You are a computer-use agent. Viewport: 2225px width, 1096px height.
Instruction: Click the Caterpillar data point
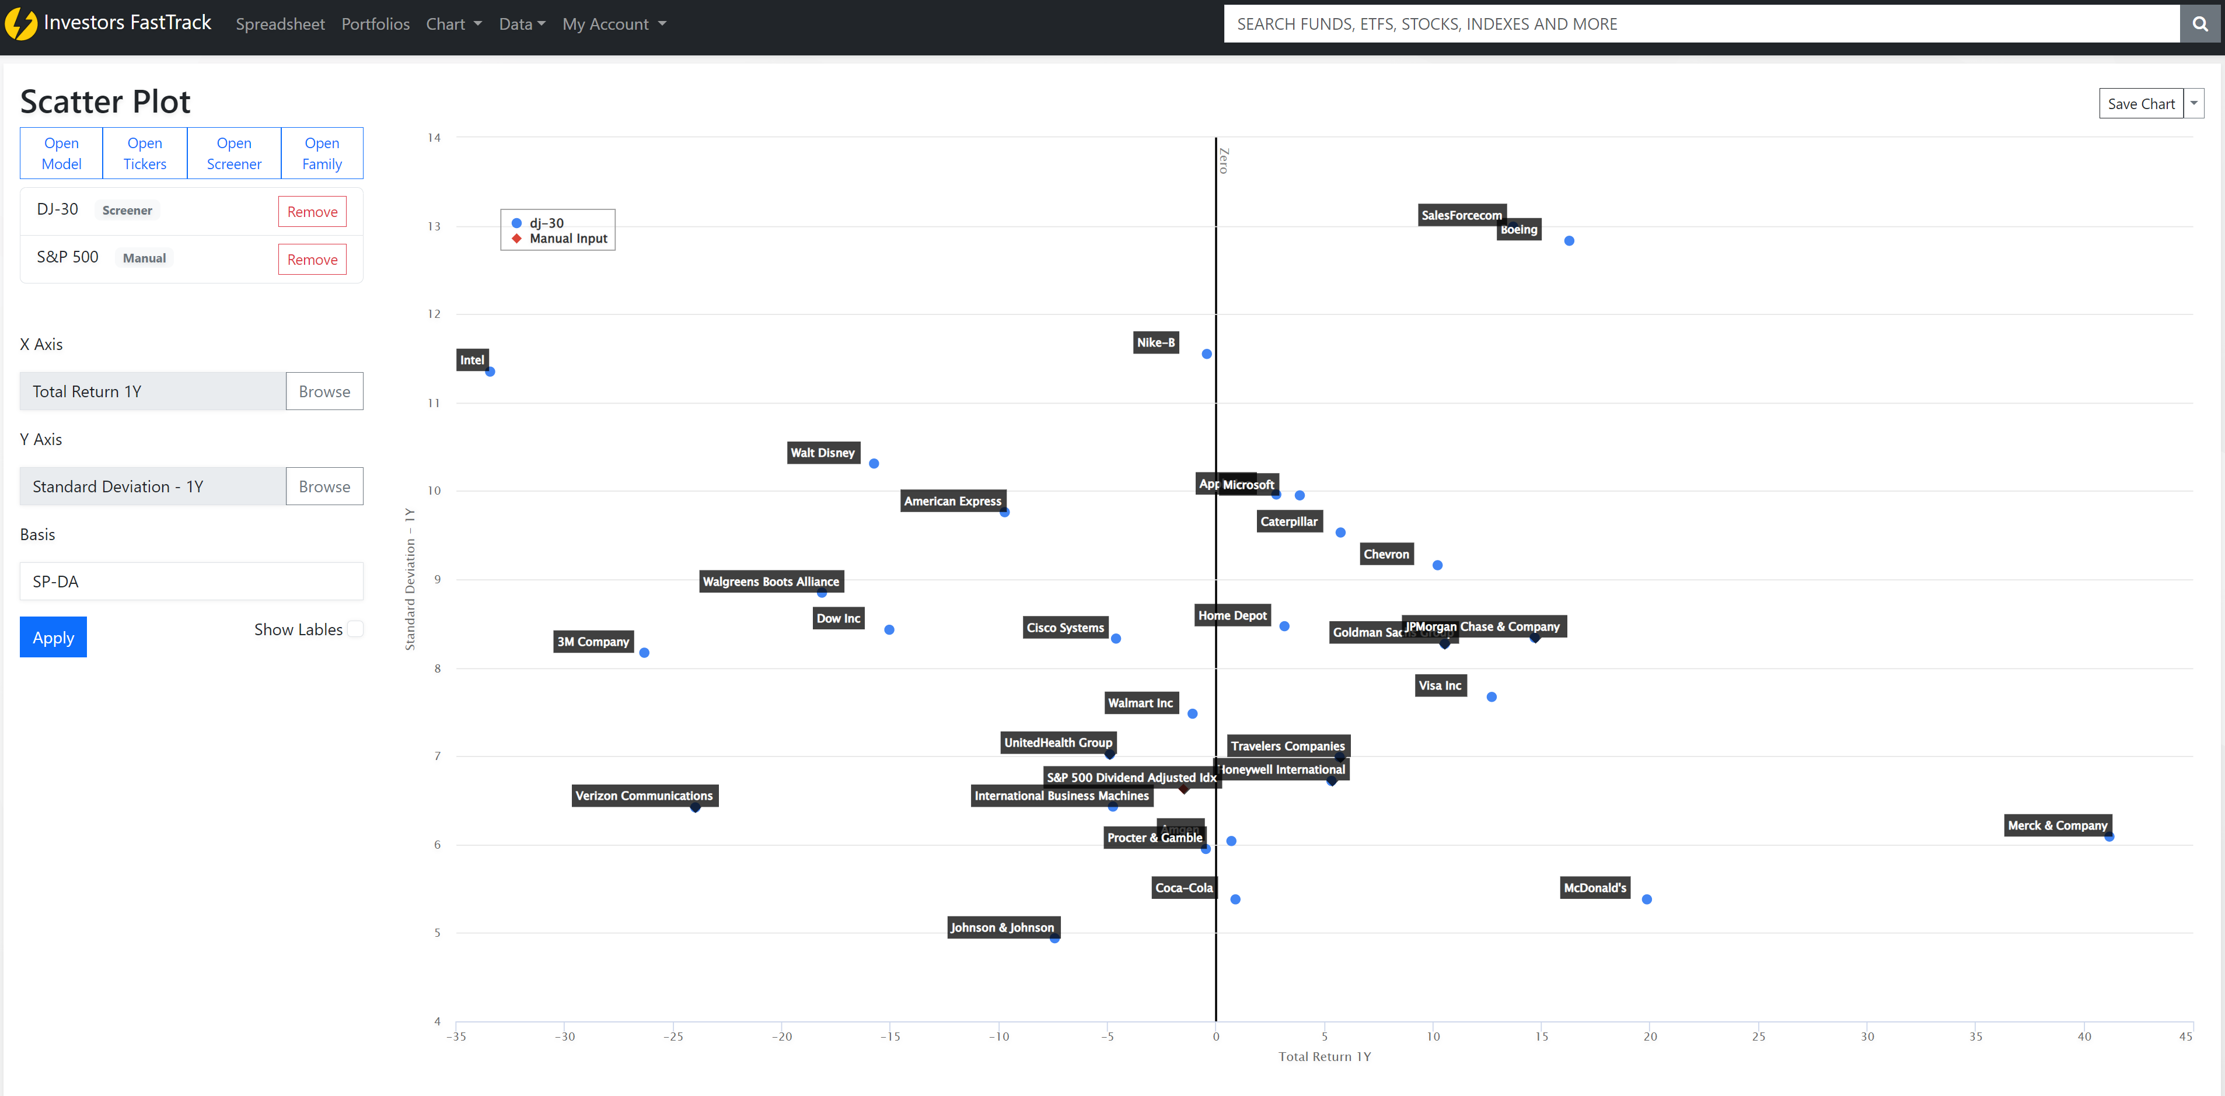[x=1340, y=533]
